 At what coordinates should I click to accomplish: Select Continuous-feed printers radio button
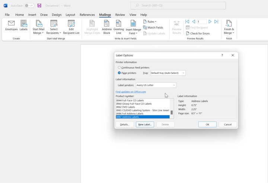119,67
